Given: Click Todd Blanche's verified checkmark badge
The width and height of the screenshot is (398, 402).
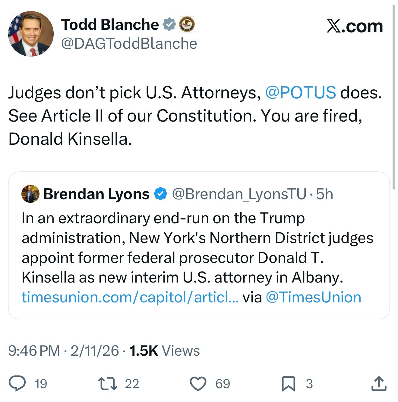Looking at the screenshot, I should pyautogui.click(x=169, y=24).
